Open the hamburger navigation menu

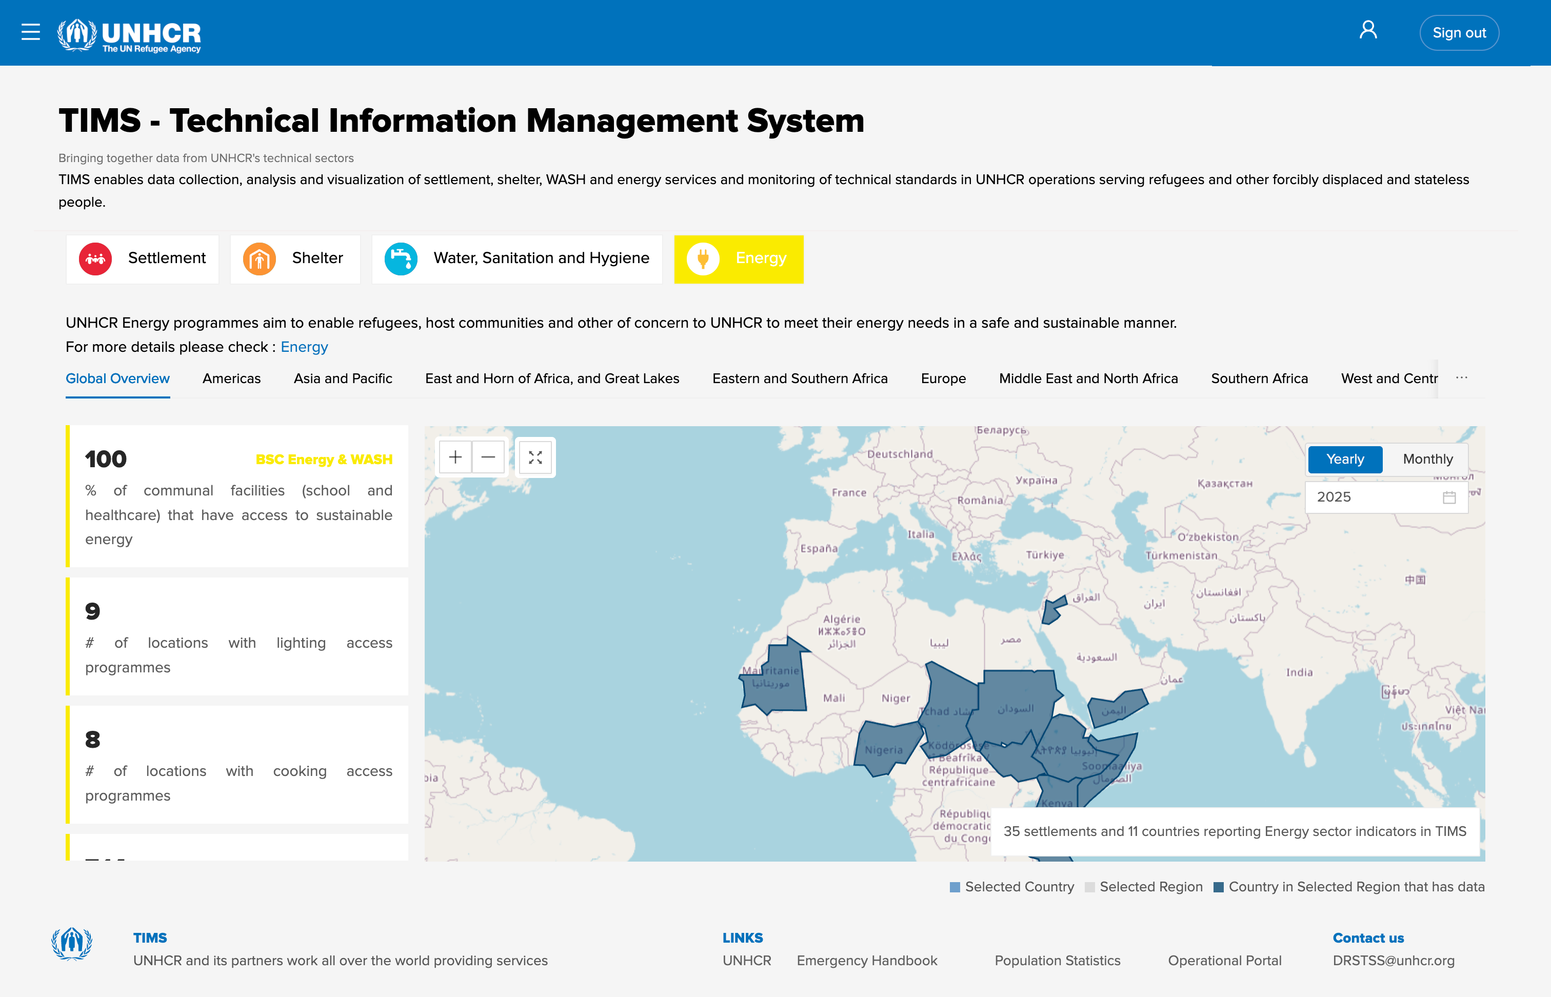pos(30,32)
